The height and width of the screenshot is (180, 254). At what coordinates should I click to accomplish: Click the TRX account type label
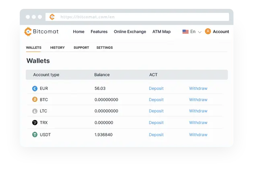tap(44, 123)
